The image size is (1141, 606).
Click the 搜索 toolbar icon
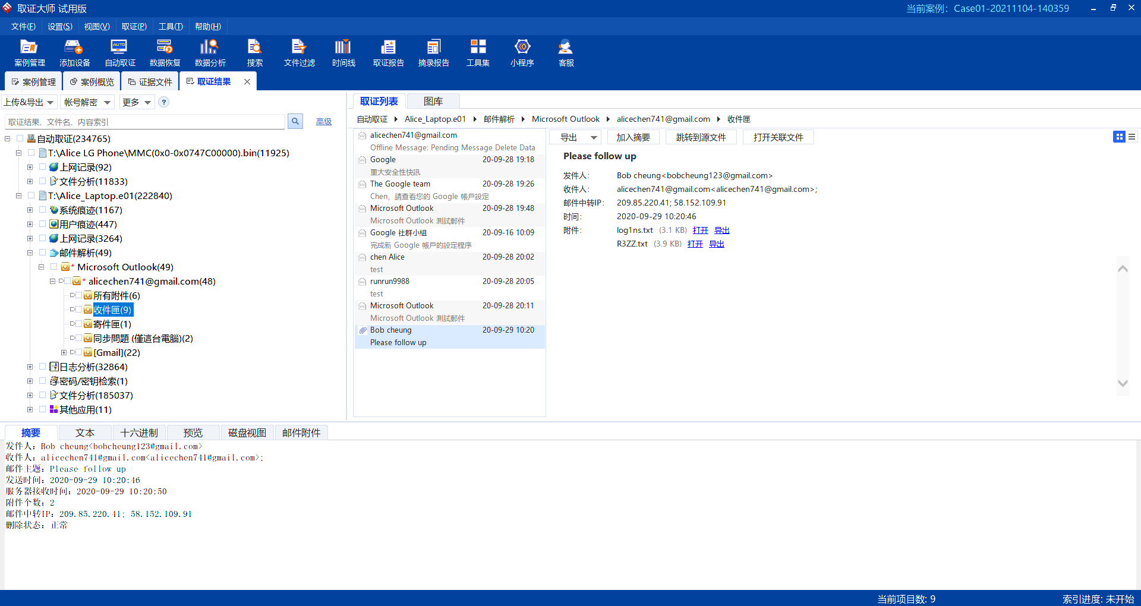point(255,53)
